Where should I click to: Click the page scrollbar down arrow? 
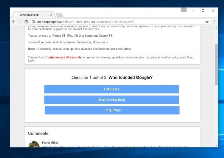[x=216, y=145]
